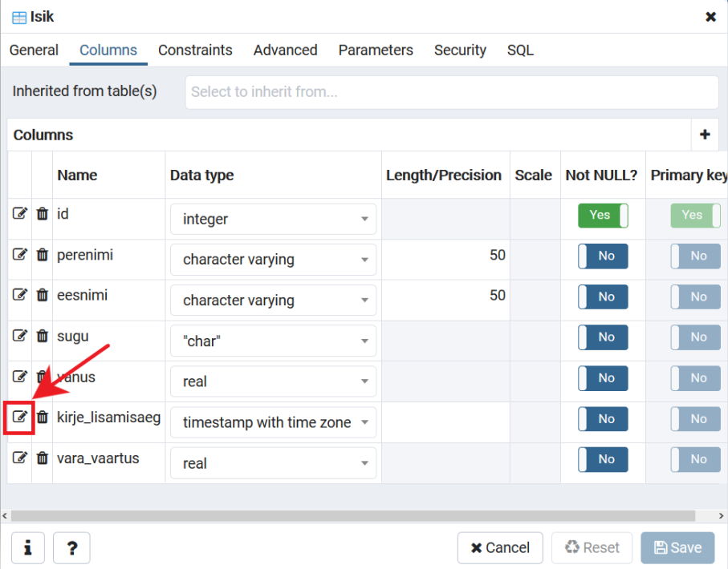Switch to the General tab
This screenshot has height=569, width=728.
(34, 50)
